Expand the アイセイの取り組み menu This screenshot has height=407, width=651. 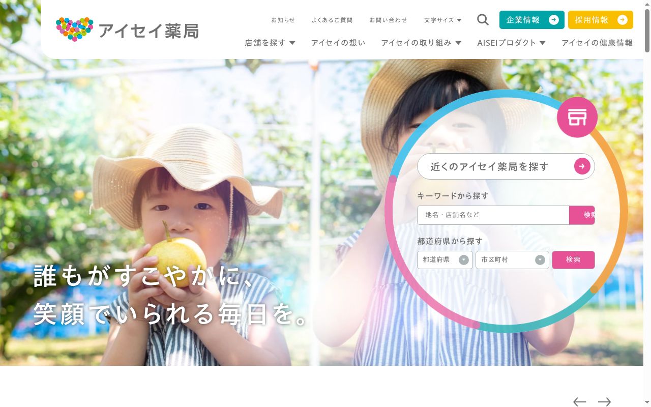coord(421,43)
